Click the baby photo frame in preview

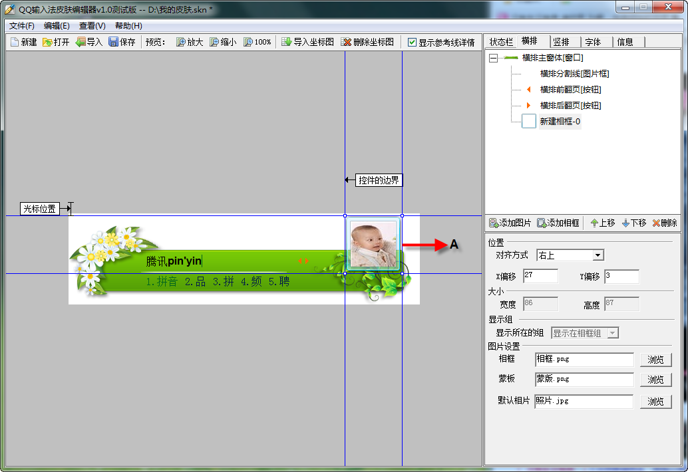pos(373,245)
